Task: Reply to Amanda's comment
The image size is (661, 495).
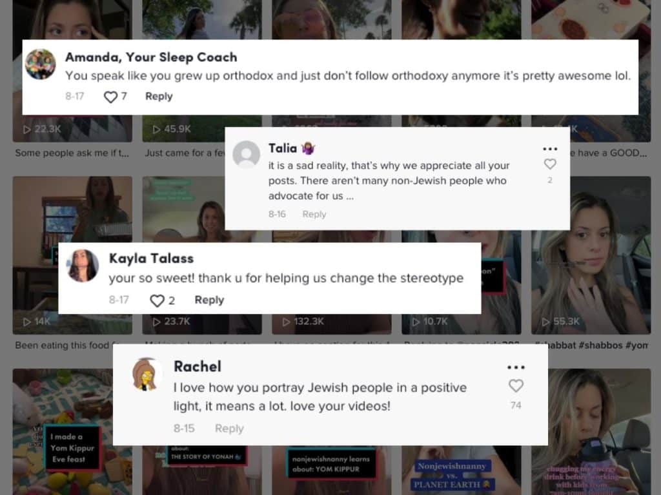Action: pyautogui.click(x=159, y=97)
